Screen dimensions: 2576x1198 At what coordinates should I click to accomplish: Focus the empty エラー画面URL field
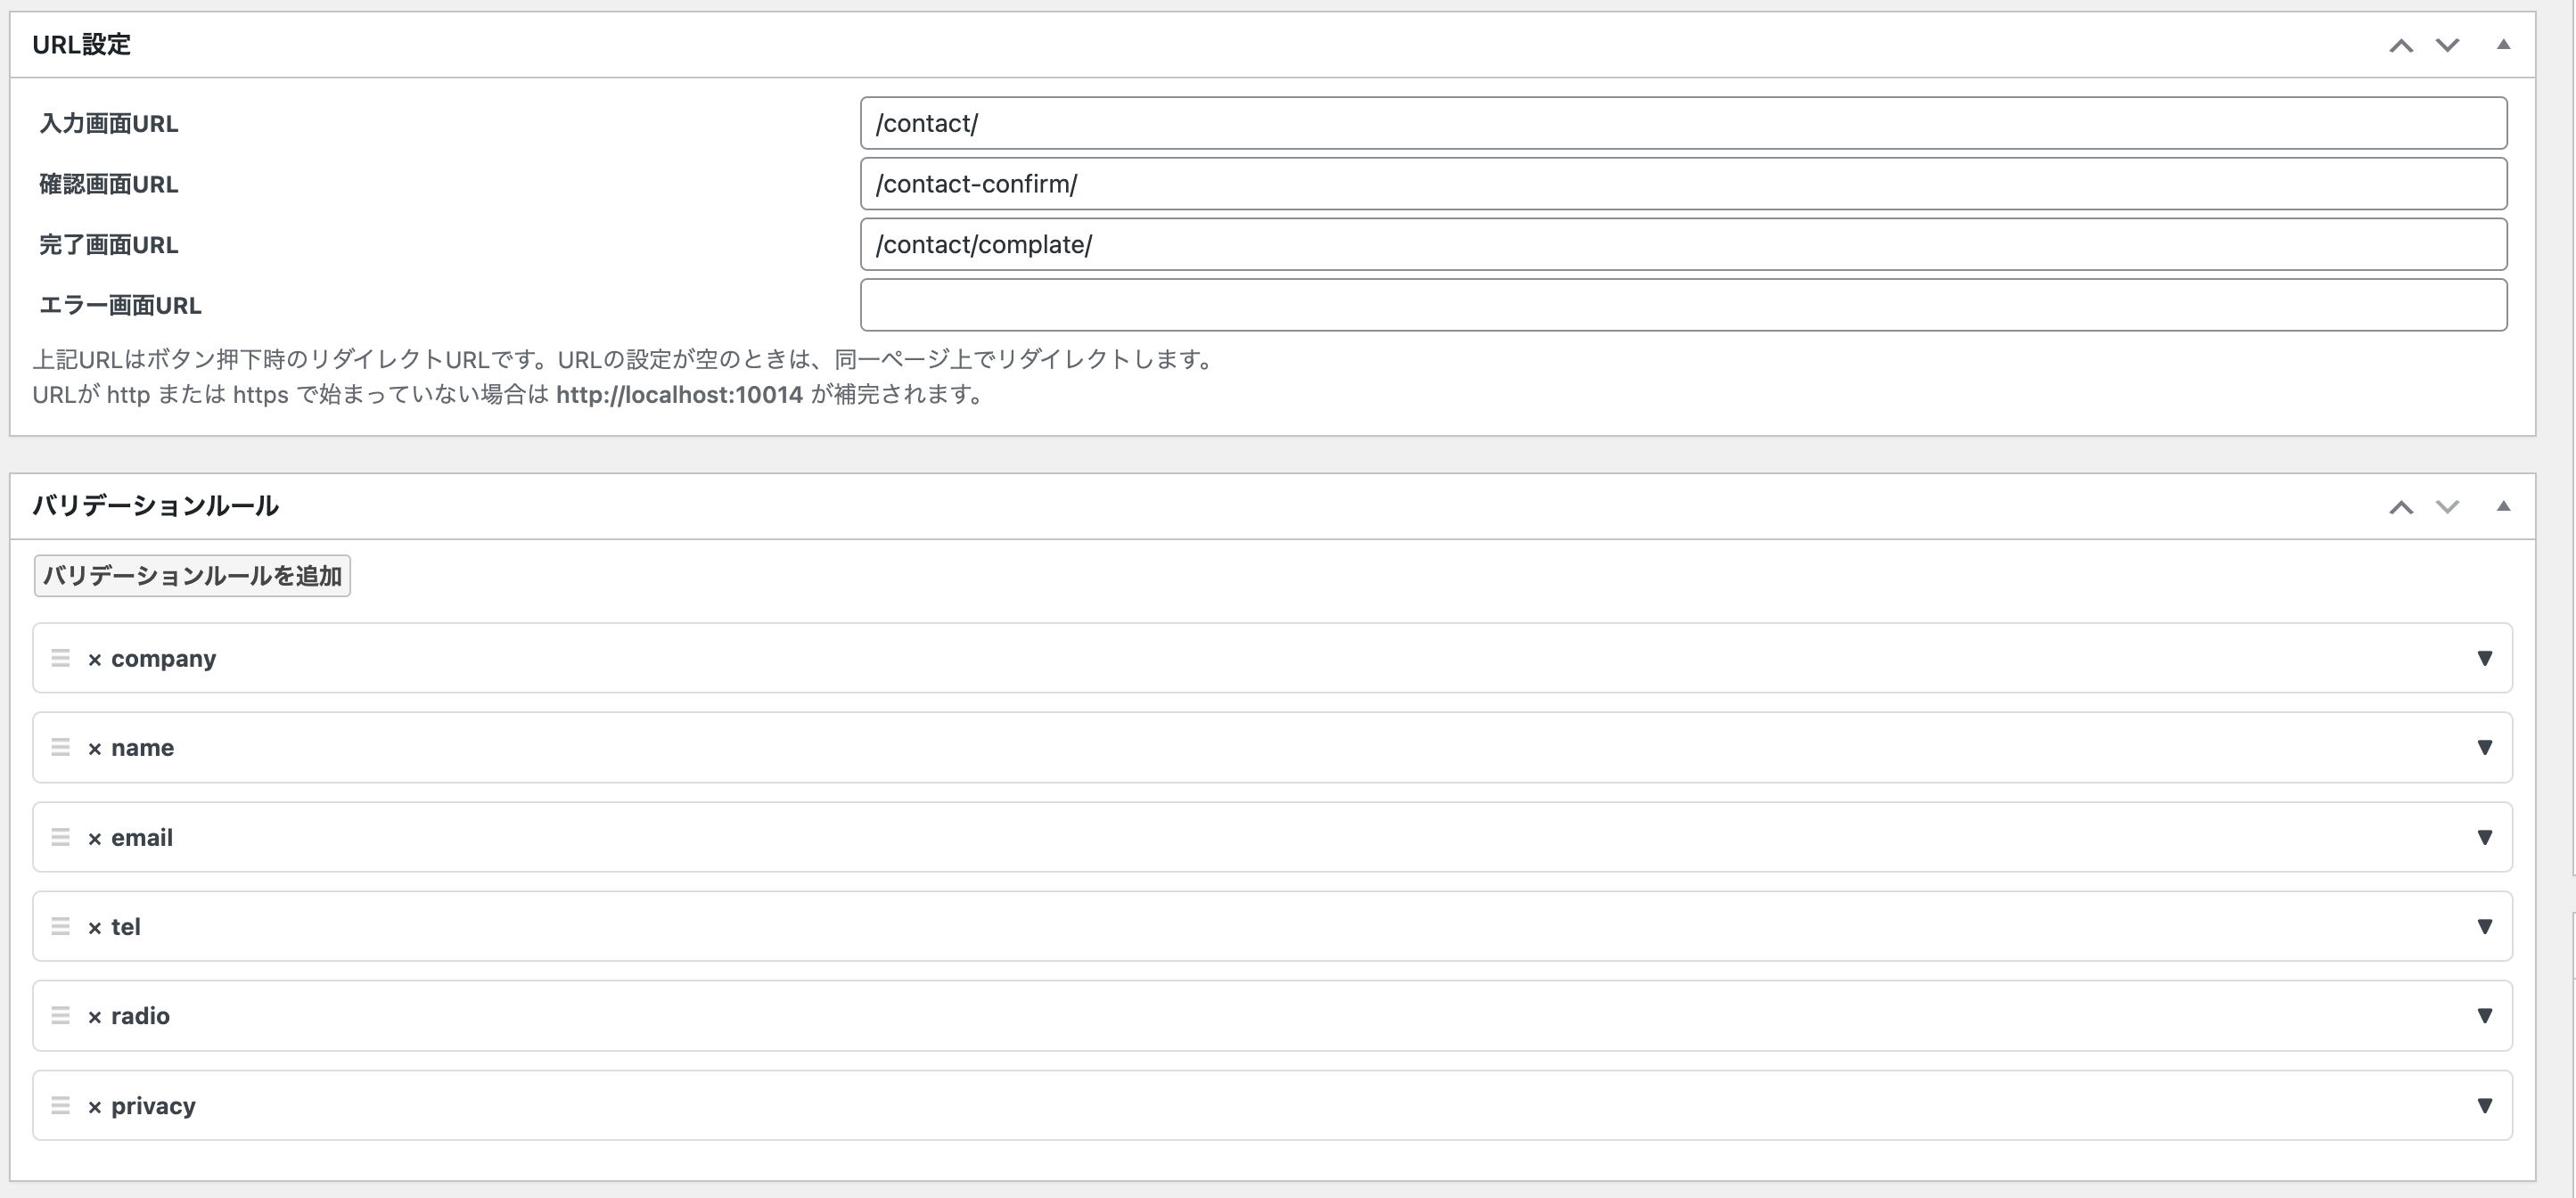click(1682, 305)
